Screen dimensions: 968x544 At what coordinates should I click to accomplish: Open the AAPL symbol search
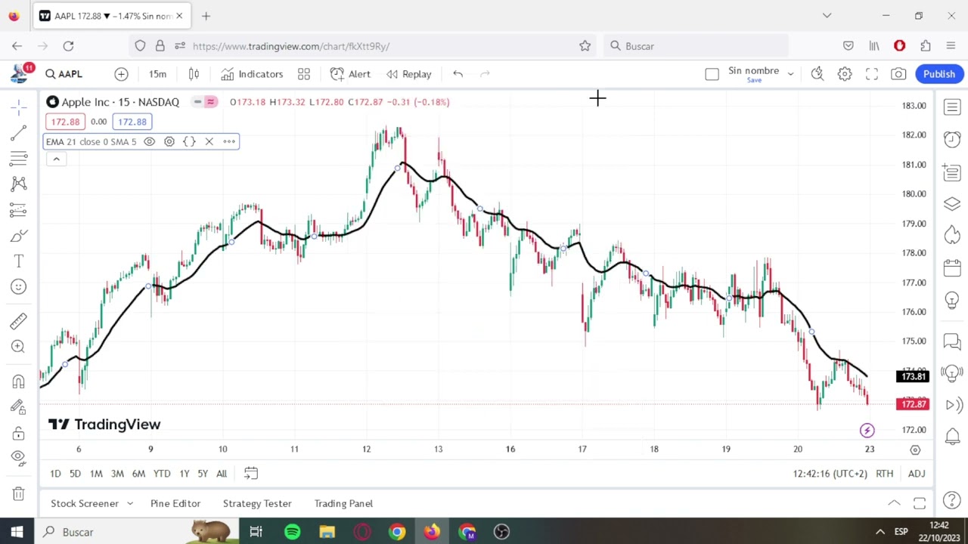[x=64, y=74]
